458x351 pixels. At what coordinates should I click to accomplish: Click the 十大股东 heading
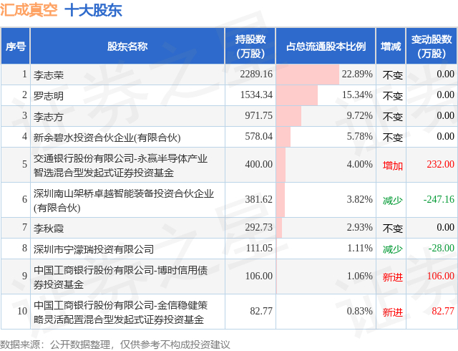coord(93,11)
